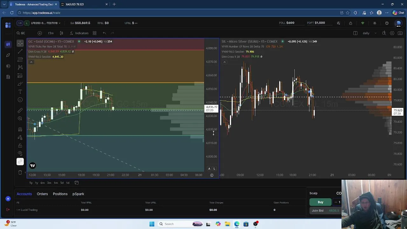The image size is (407, 229).
Task: Open File Explorer from taskbar
Action: tap(227, 224)
